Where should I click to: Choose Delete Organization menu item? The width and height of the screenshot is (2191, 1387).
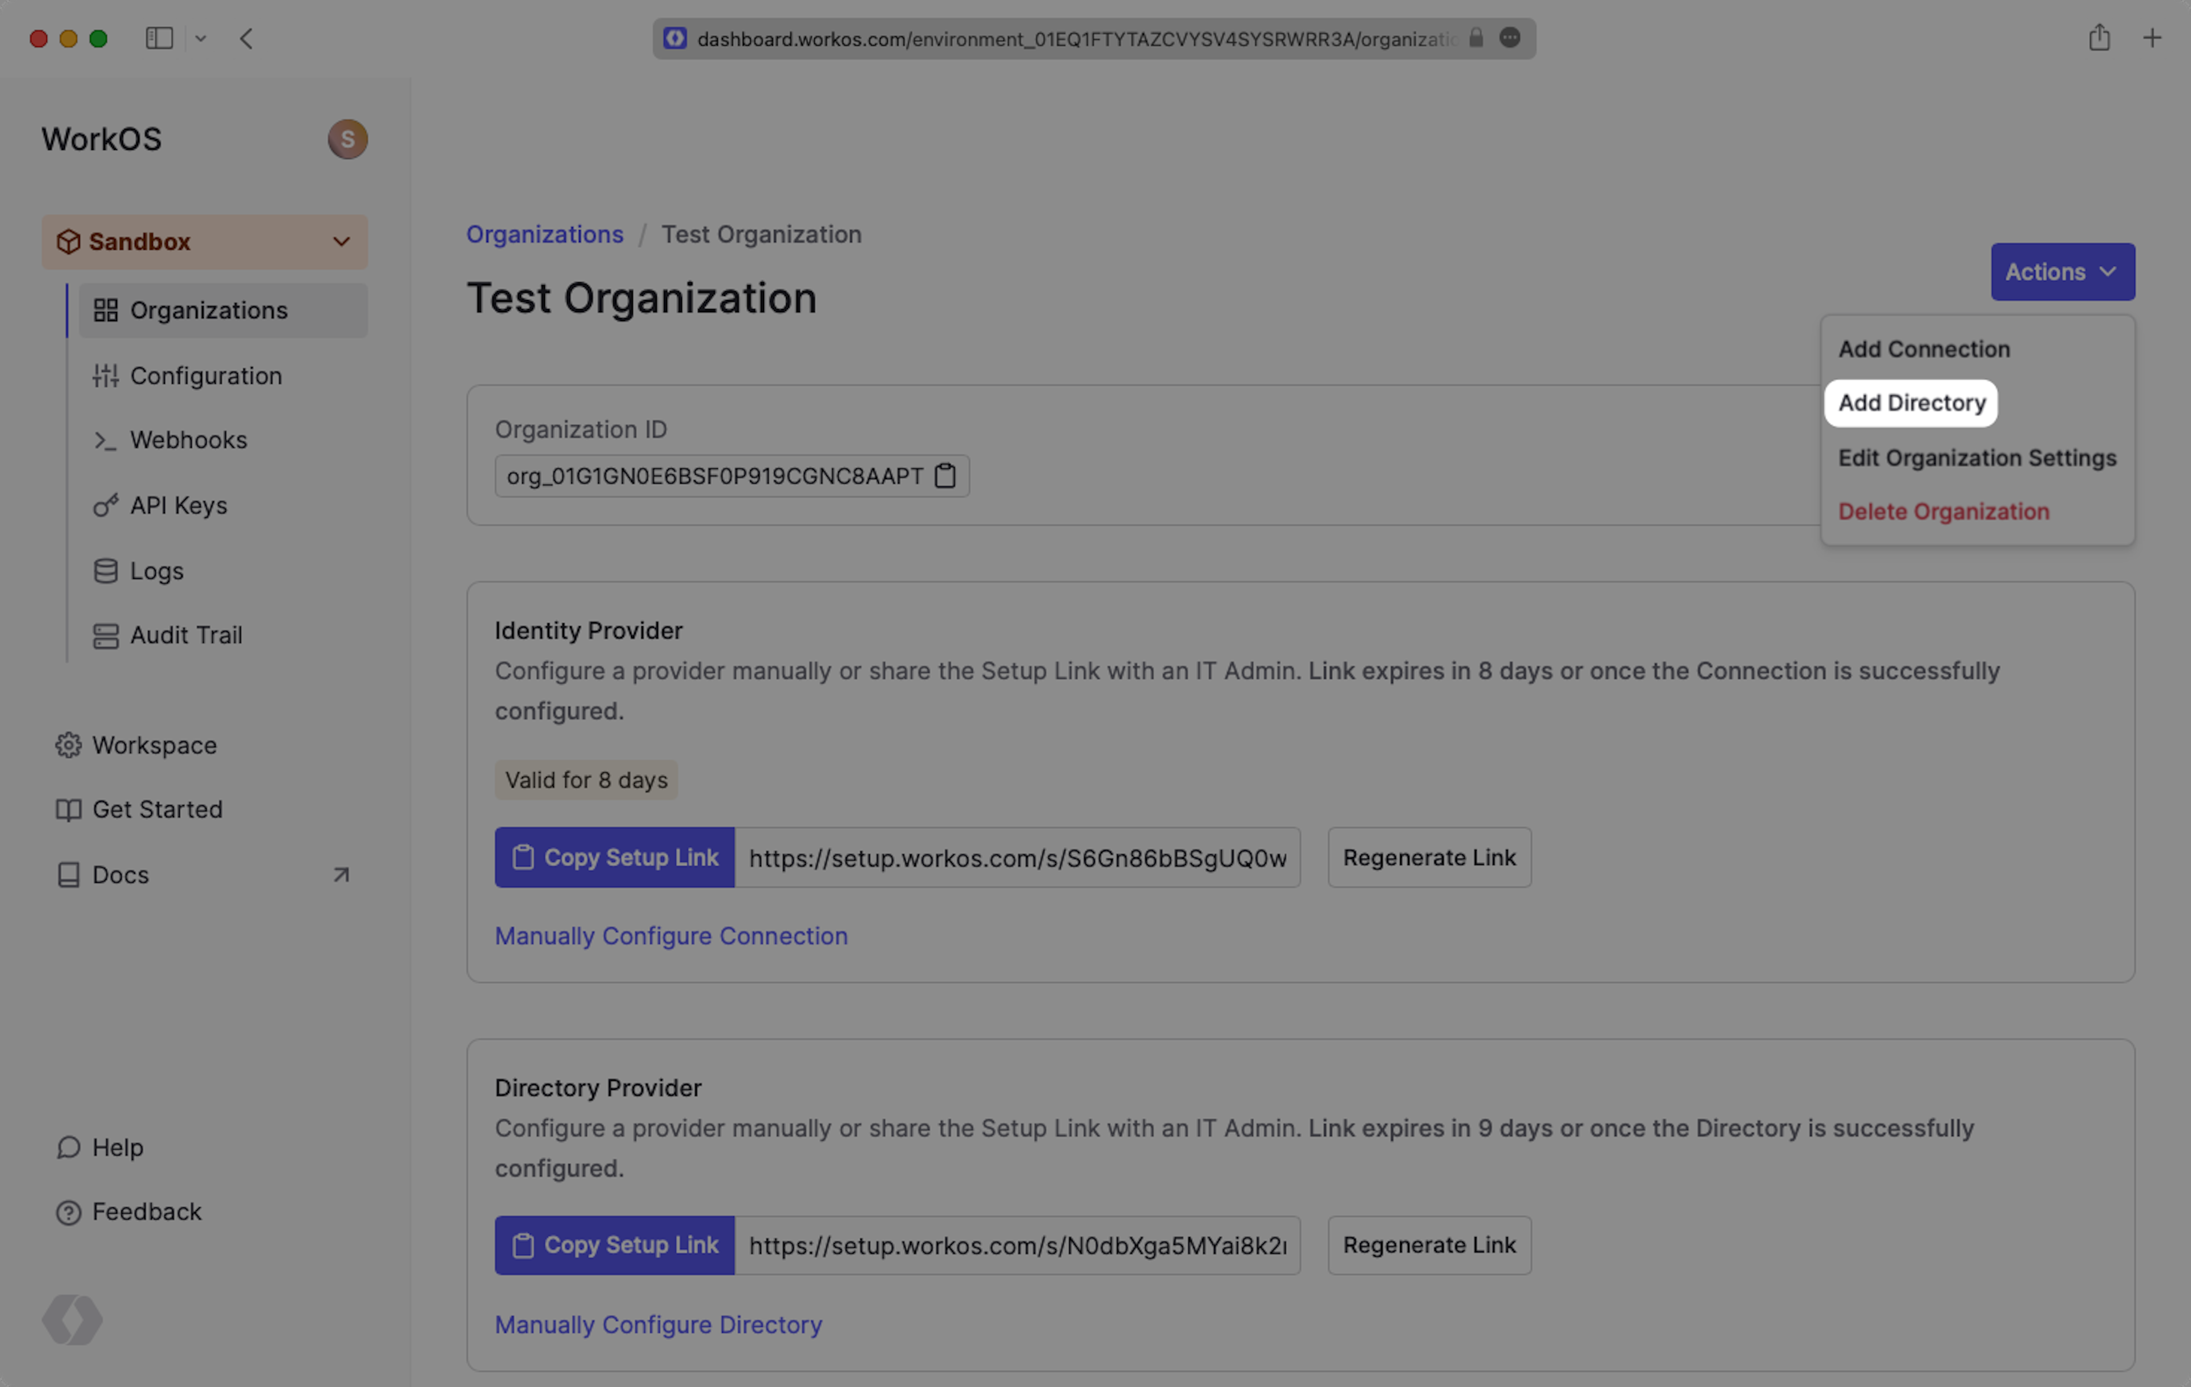[x=1943, y=511]
